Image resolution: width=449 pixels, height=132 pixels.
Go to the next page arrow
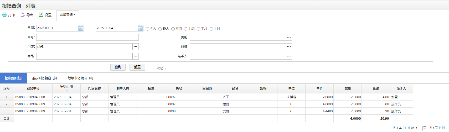(440, 128)
